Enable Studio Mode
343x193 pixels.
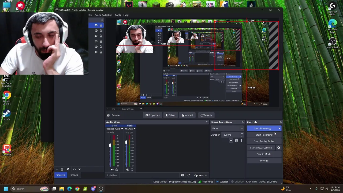tap(264, 154)
